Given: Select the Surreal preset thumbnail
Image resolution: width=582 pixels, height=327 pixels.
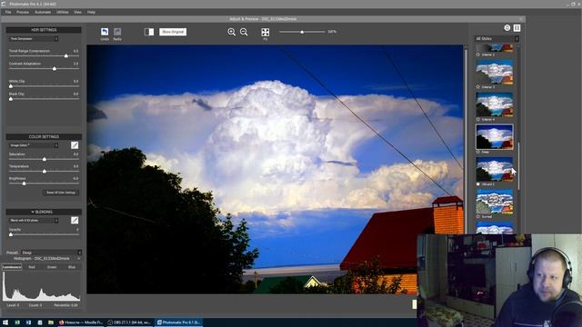Looking at the screenshot, I should coord(495,202).
